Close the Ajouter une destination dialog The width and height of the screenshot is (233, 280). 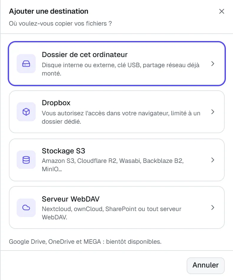click(x=222, y=11)
